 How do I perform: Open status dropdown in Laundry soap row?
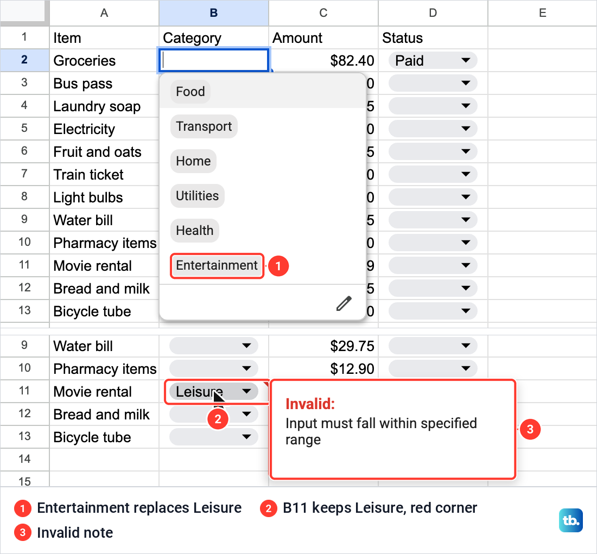pyautogui.click(x=433, y=106)
